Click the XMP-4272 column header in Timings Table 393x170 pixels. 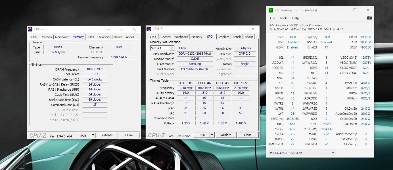click(241, 83)
